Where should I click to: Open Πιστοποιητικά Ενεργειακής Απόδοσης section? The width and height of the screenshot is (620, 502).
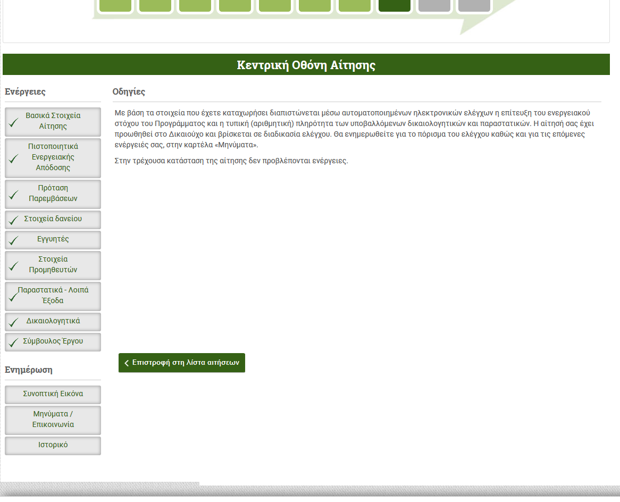tap(53, 157)
